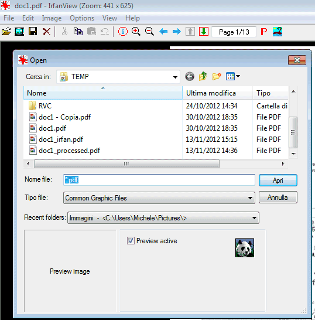Click the Save floppy disk icon
Screen dimensions: 315x320
pyautogui.click(x=33, y=32)
